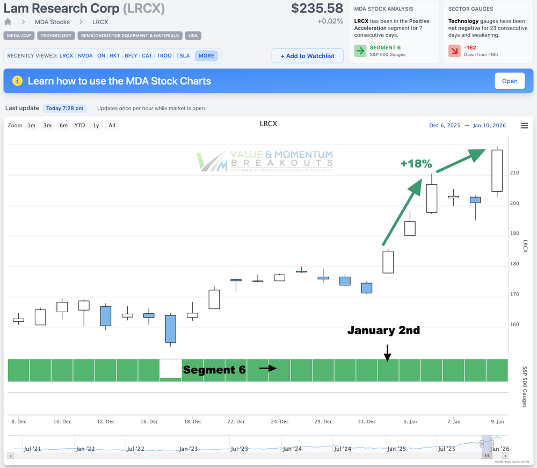This screenshot has width=537, height=468.
Task: Open NVDA from recently viewed
Action: click(85, 55)
